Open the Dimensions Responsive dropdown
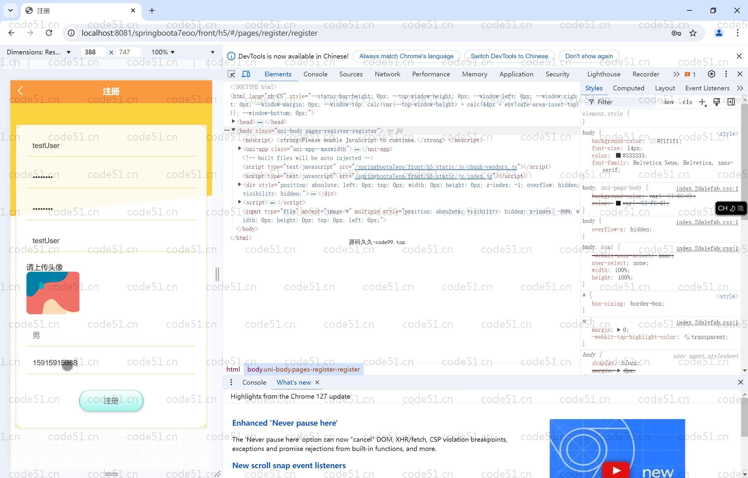 click(x=39, y=52)
